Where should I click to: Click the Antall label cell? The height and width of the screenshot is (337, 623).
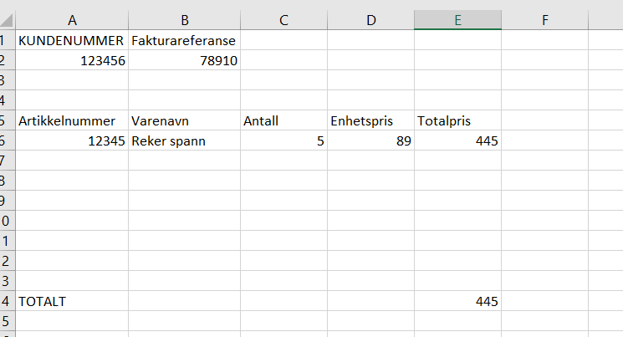283,120
